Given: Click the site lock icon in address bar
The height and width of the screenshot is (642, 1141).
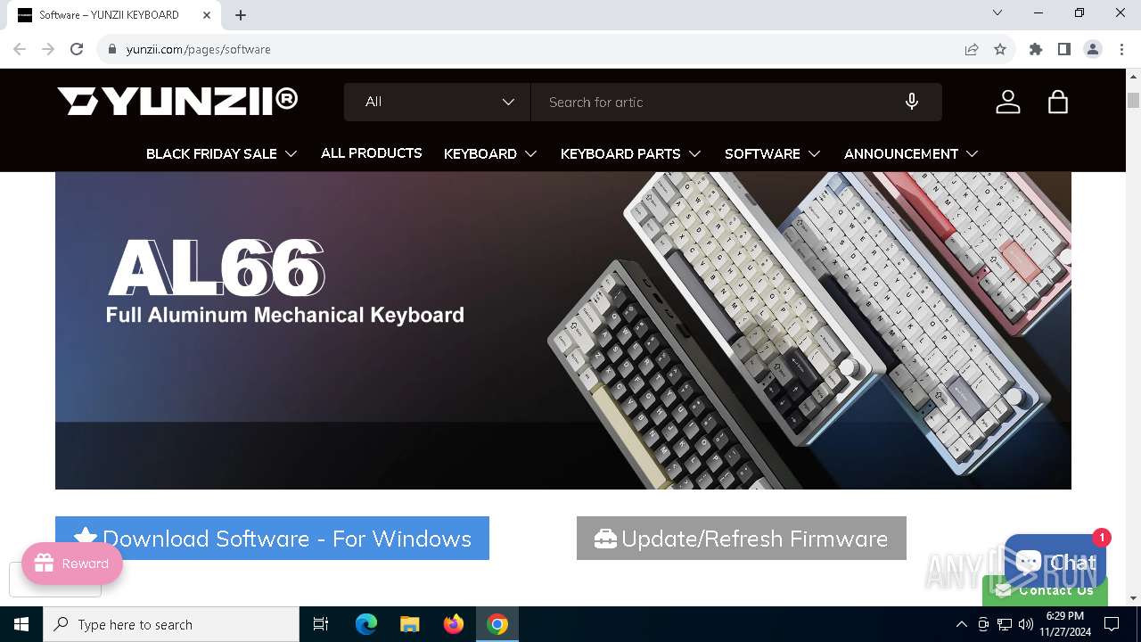Looking at the screenshot, I should [112, 49].
